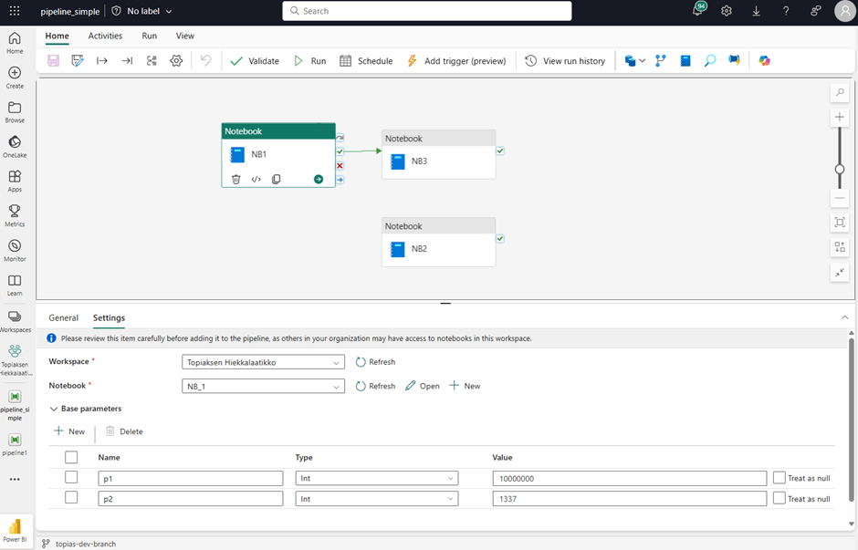
Task: Click the Save icon in the toolbar
Action: (x=53, y=61)
